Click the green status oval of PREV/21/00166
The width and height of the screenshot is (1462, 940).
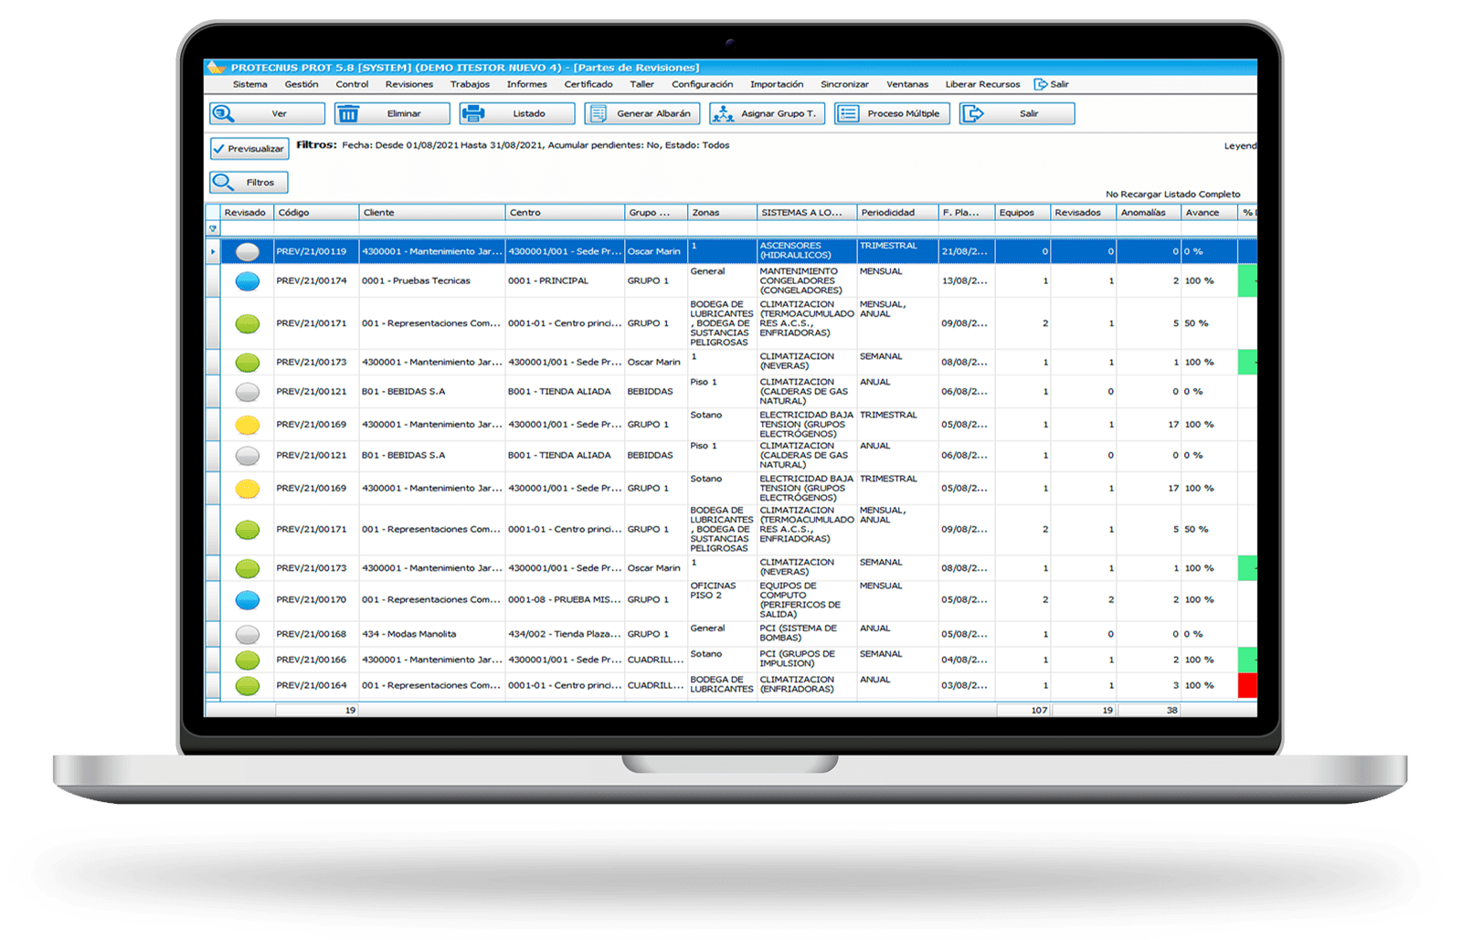[248, 660]
